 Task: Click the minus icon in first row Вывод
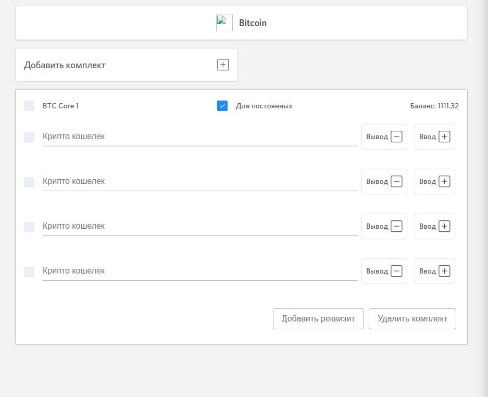tap(396, 137)
